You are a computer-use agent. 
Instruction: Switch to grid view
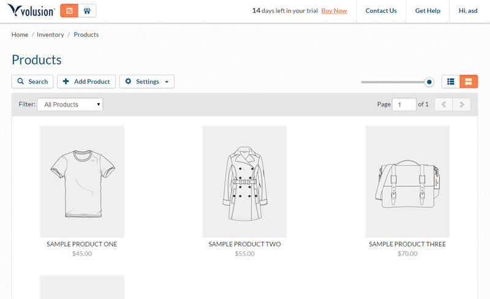[x=469, y=81]
